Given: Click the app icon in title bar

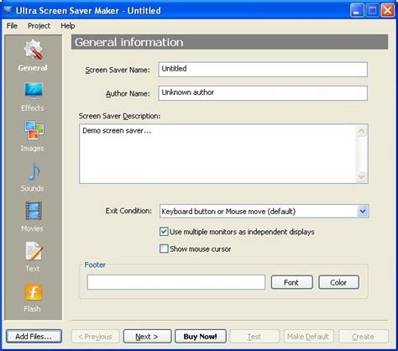Looking at the screenshot, I should [x=8, y=10].
